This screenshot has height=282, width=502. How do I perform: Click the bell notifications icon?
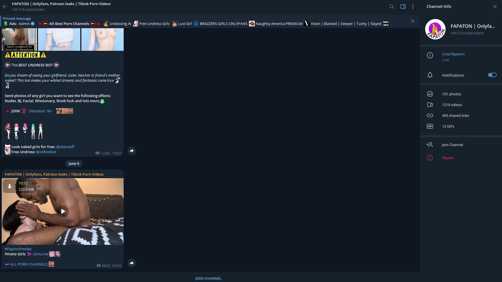pos(430,75)
